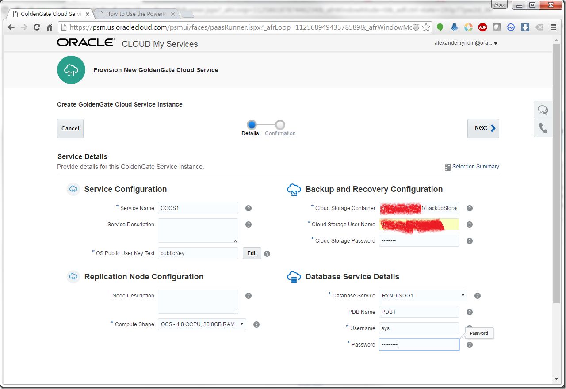The width and height of the screenshot is (566, 389).
Task: Reload the current page
Action: pos(37,27)
